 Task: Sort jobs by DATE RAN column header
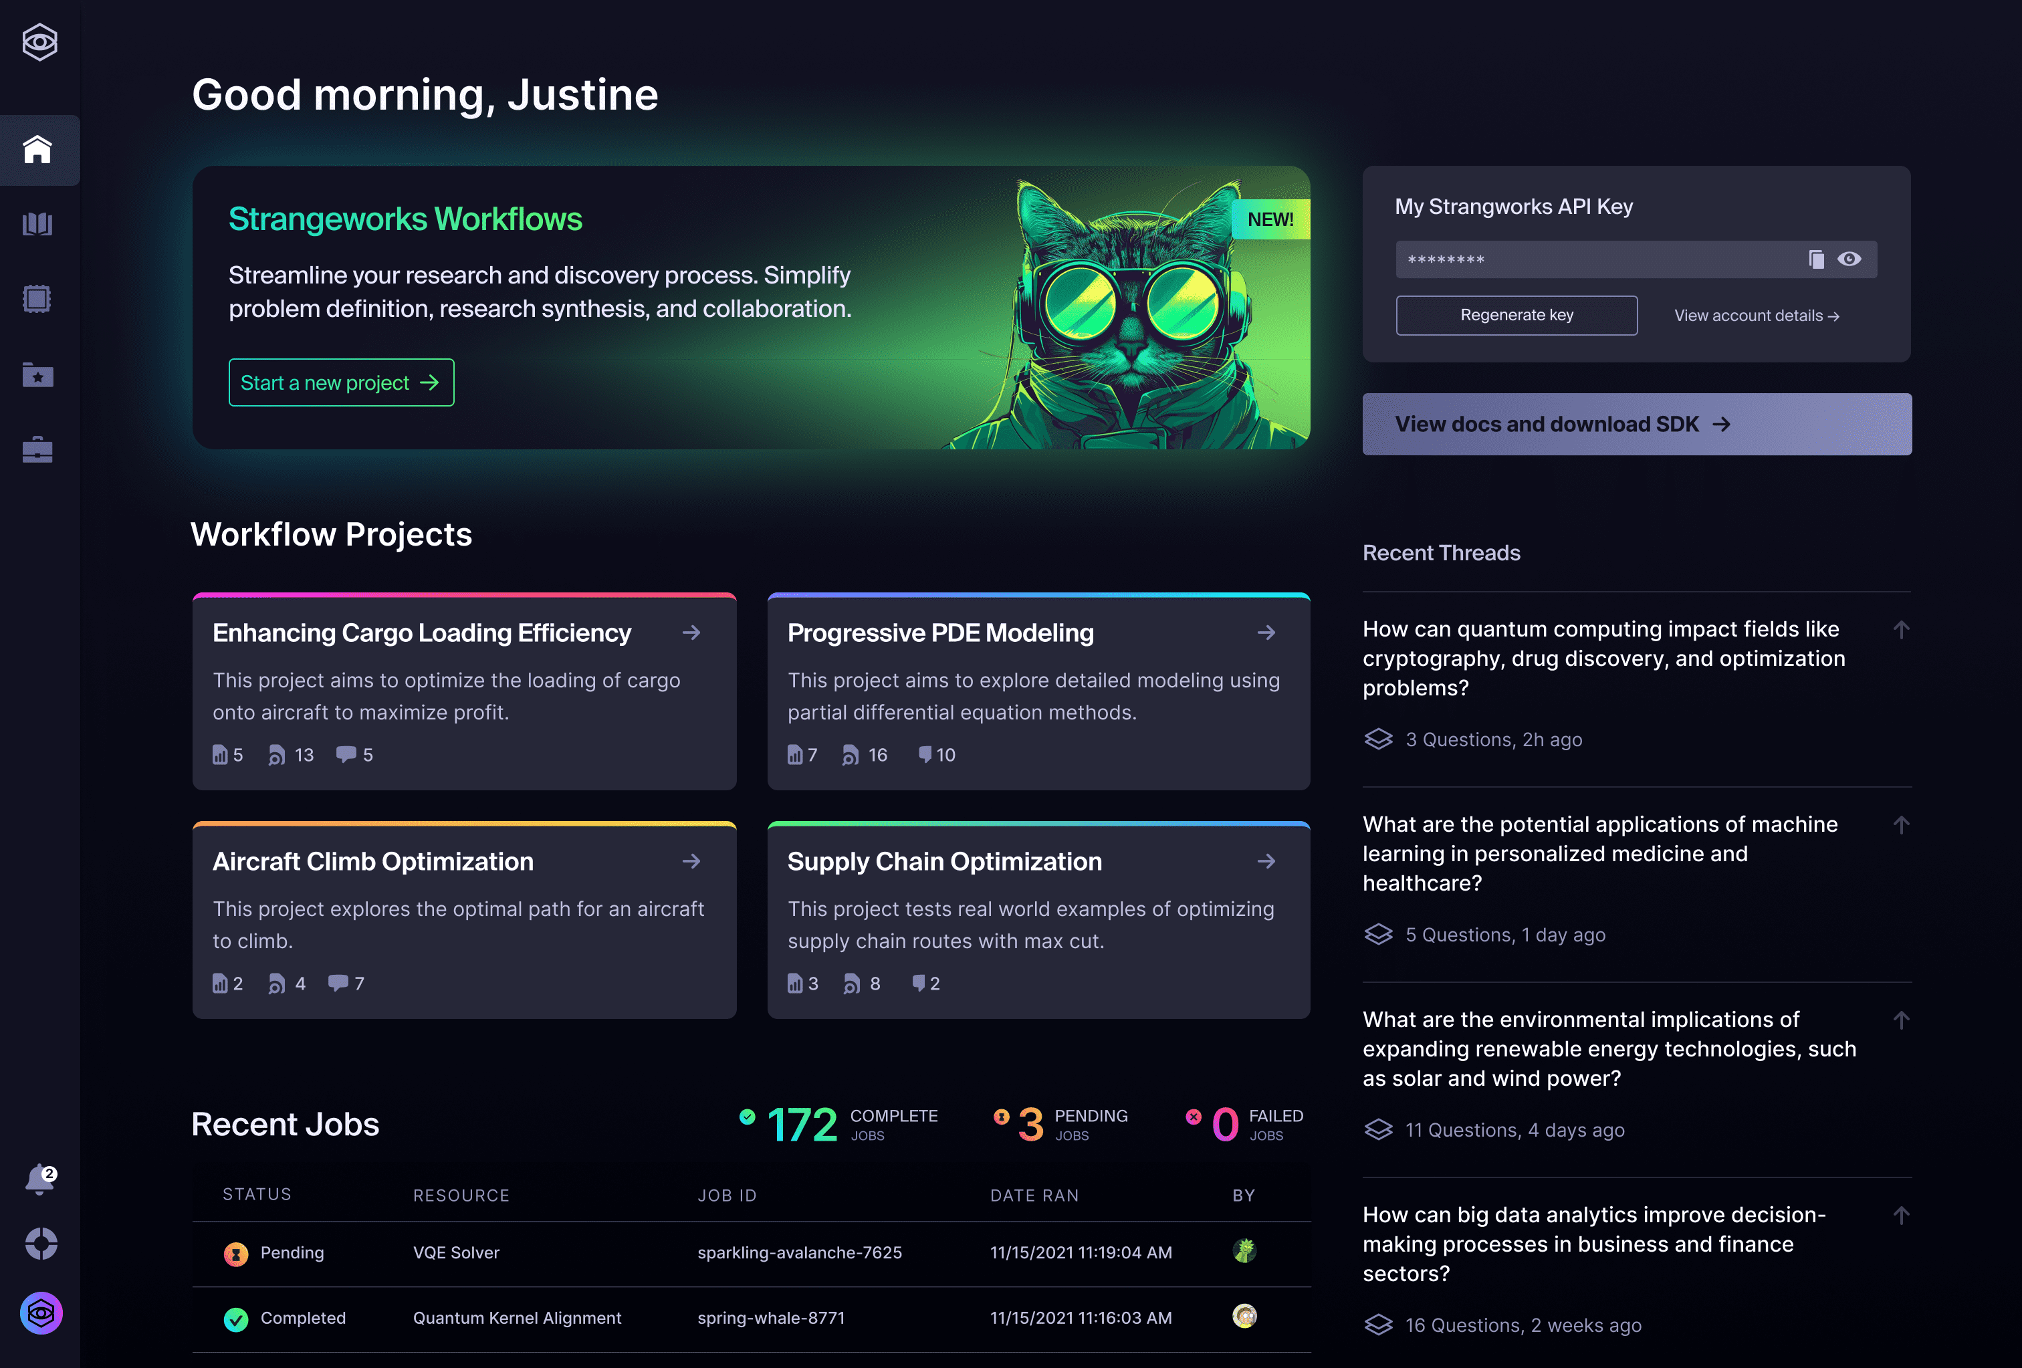point(1034,1195)
